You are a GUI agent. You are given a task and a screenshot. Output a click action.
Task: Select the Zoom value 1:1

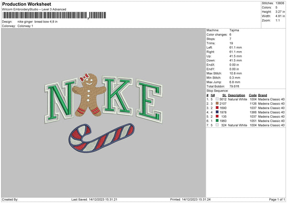[x=277, y=20]
